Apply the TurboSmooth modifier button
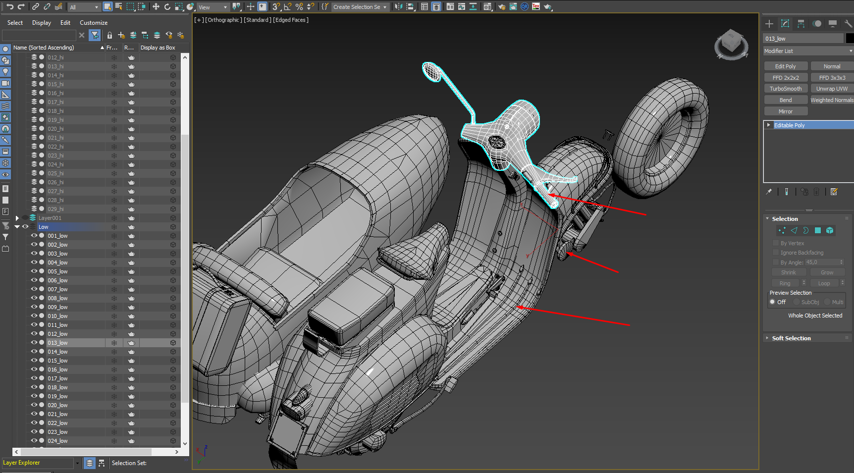This screenshot has height=473, width=854. (786, 88)
